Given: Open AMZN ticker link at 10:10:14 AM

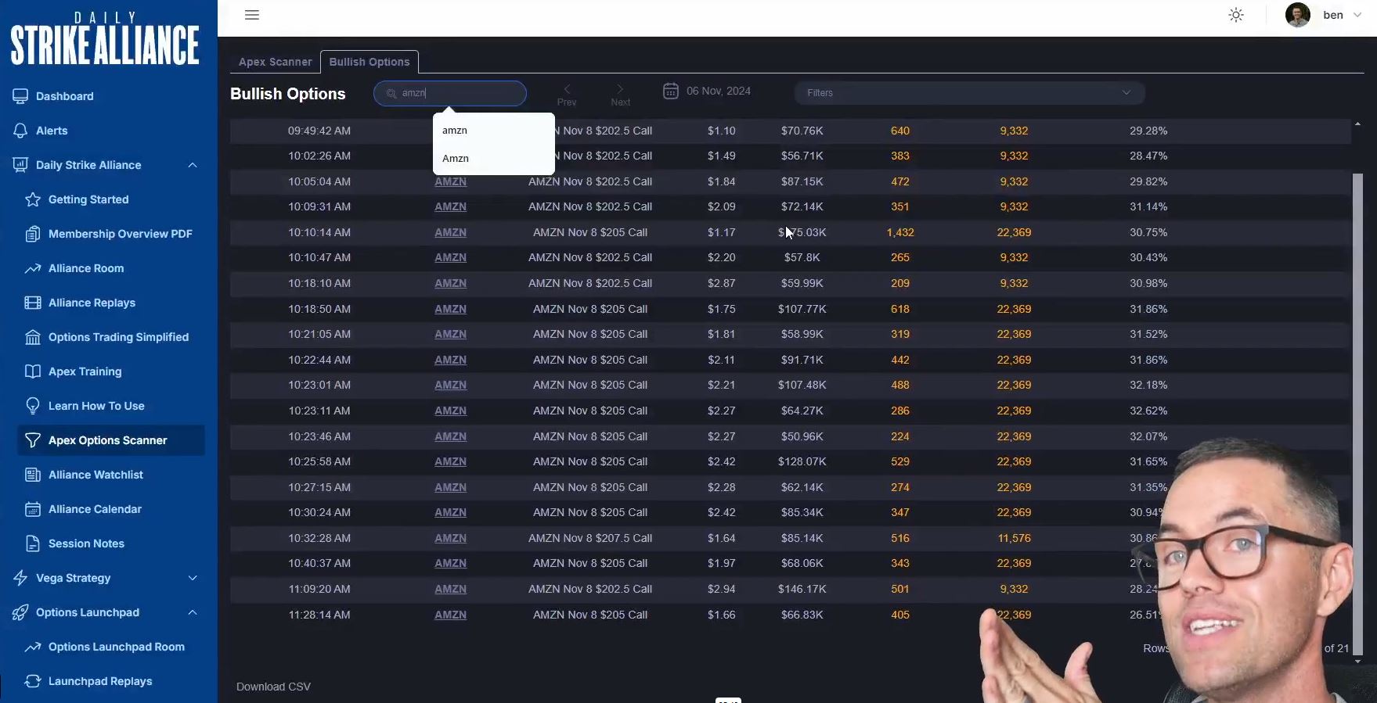Looking at the screenshot, I should coord(450,232).
